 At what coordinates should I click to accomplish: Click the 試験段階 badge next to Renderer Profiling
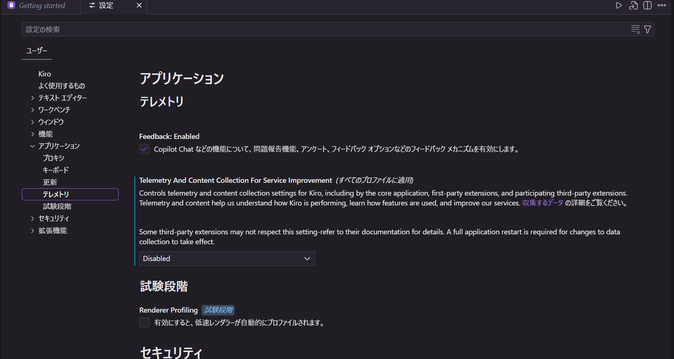point(218,310)
